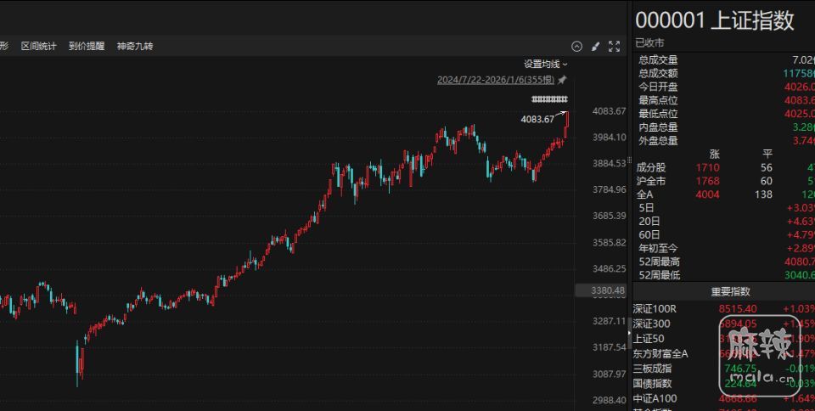Select 深证100R index row

pos(660,309)
